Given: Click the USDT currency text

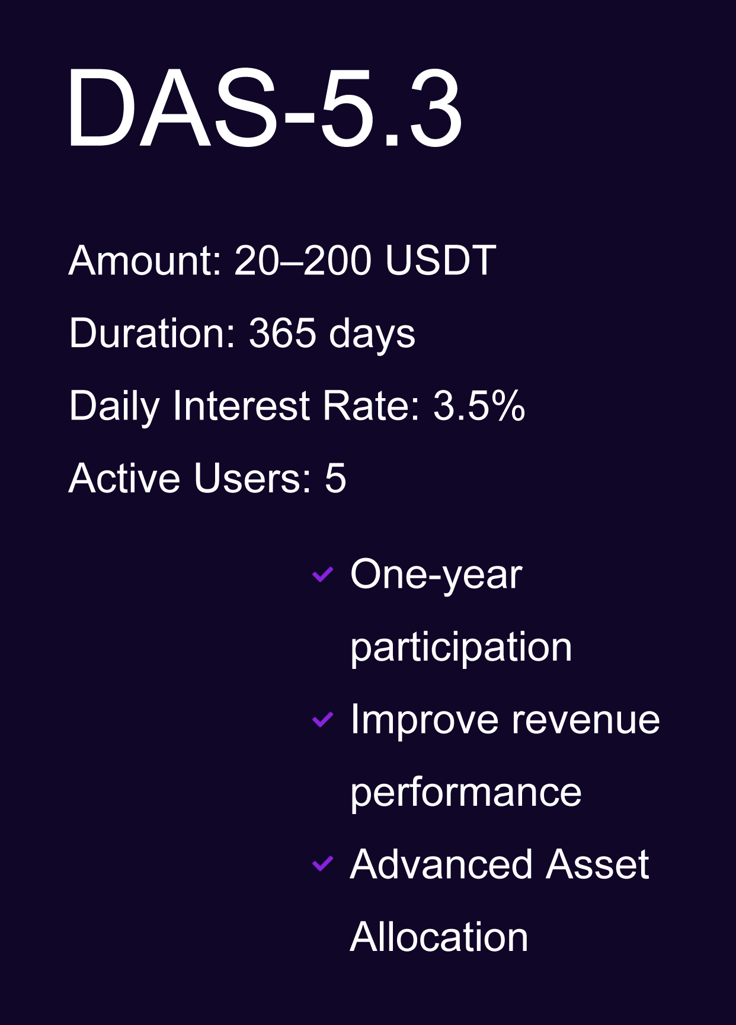Looking at the screenshot, I should [x=440, y=260].
